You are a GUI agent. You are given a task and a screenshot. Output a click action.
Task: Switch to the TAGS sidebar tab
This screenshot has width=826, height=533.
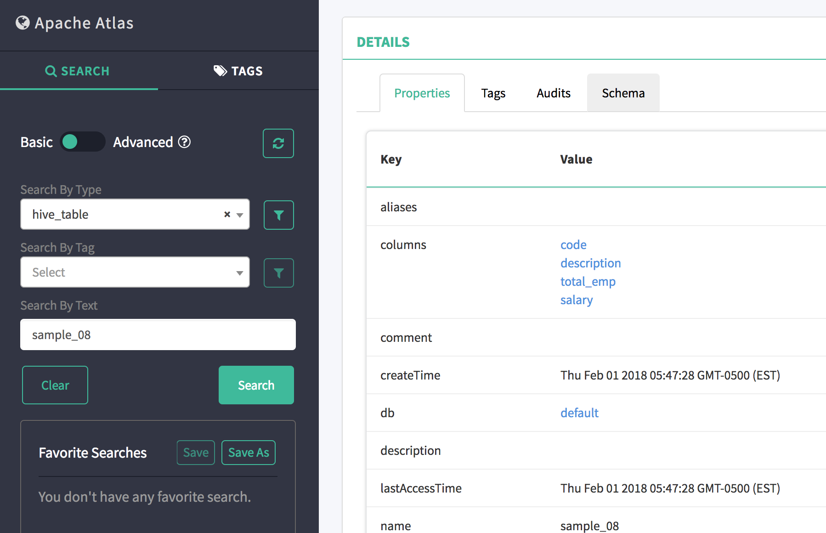[238, 71]
